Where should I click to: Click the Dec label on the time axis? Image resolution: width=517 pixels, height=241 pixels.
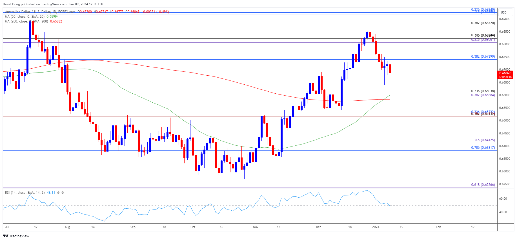coord(318,227)
